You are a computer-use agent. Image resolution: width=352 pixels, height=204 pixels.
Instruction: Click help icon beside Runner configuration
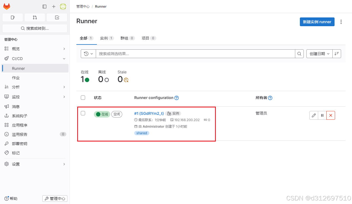(x=177, y=98)
